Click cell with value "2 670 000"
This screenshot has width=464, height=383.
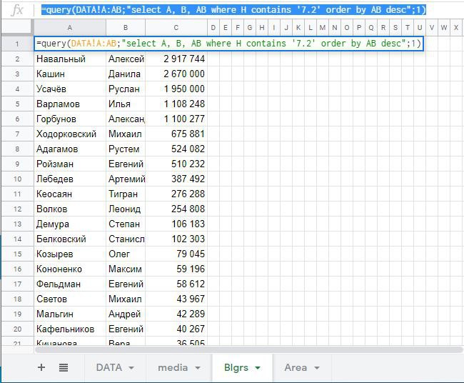click(176, 74)
